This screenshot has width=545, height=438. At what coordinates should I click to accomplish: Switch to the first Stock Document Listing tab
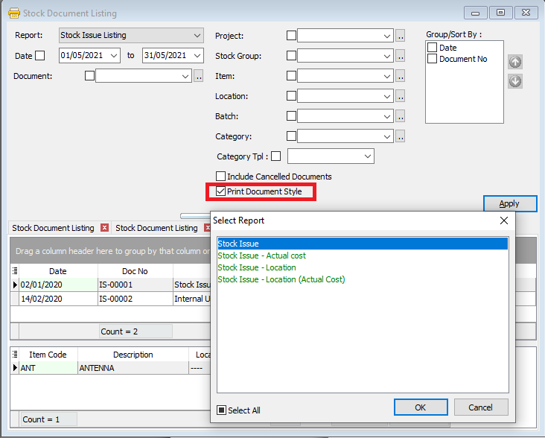coord(53,228)
